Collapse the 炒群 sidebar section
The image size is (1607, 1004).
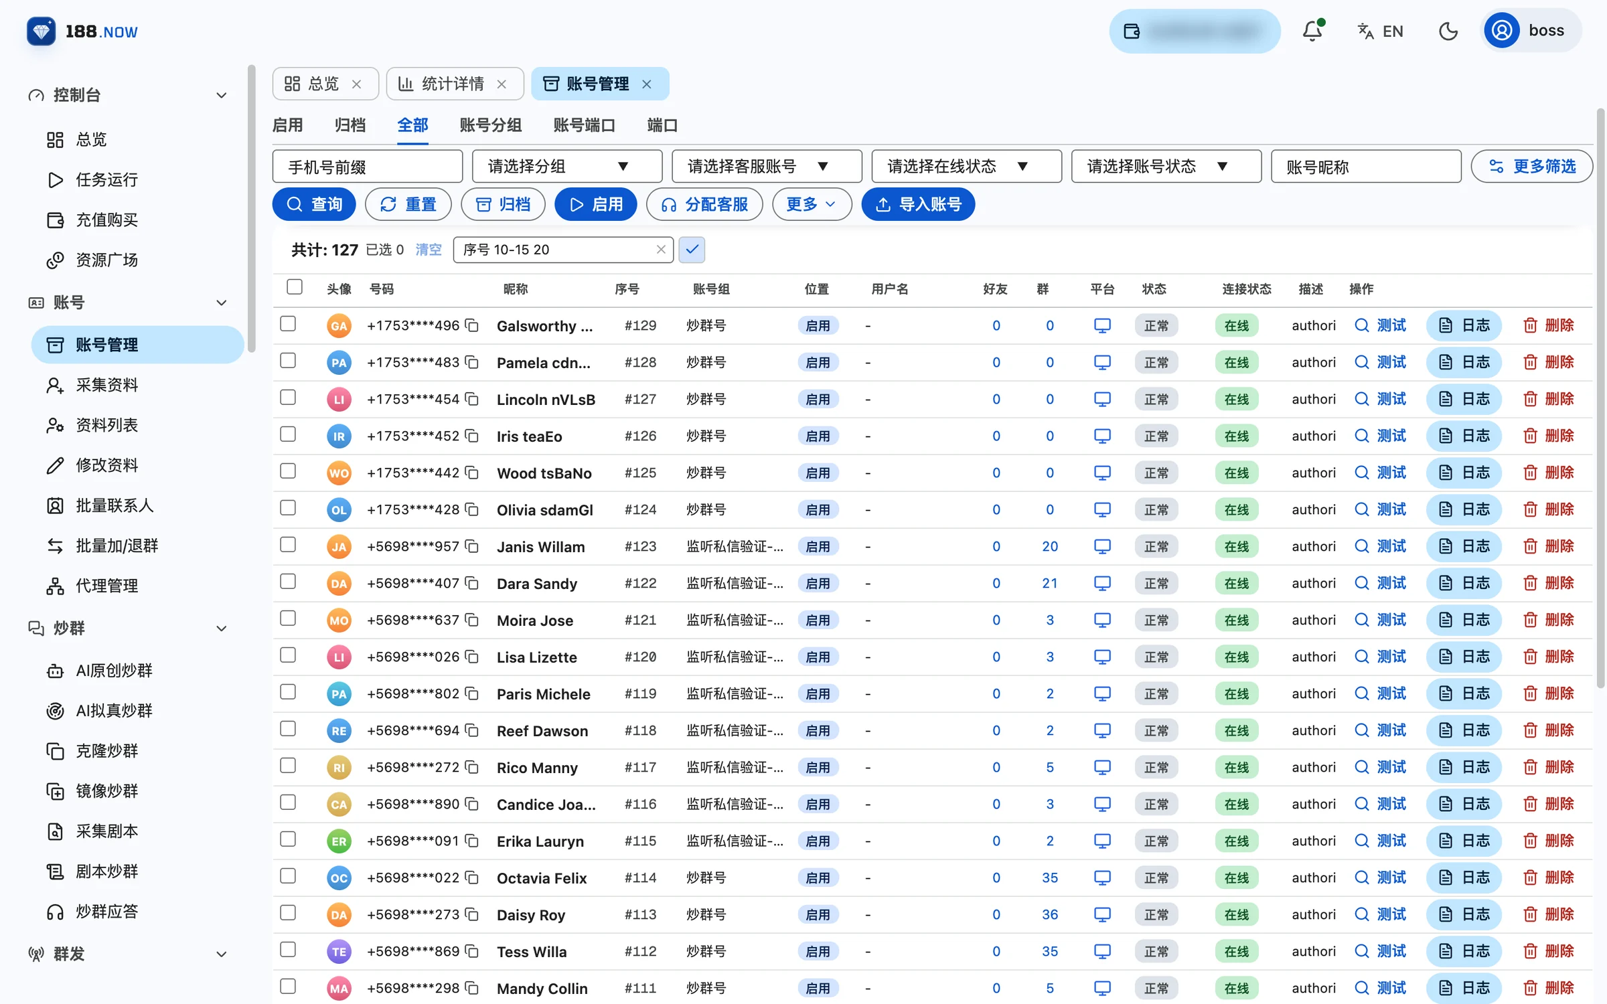point(221,628)
